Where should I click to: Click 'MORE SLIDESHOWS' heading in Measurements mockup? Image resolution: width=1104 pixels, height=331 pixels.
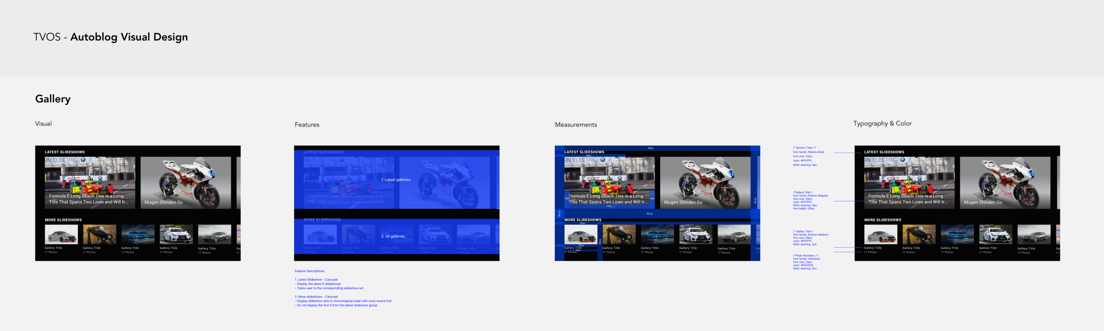coord(583,220)
